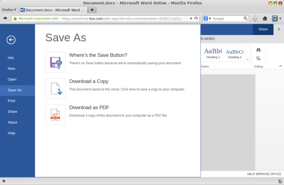Apply the Heading 1 style
284x185 pixels.
pos(213,53)
